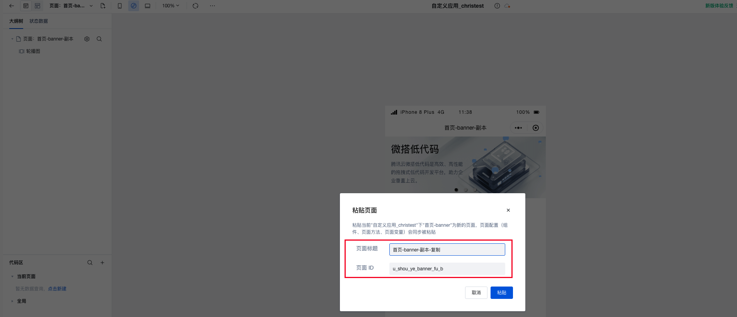Click the 自定义应用_christest app title

pos(458,6)
